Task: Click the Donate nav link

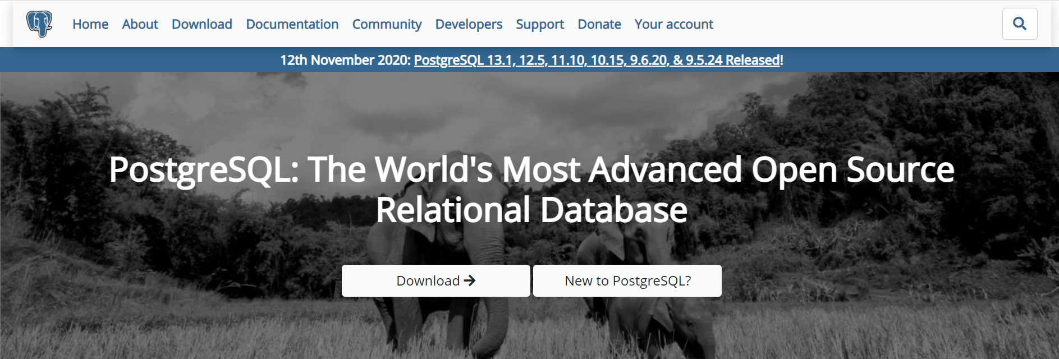Action: click(x=599, y=24)
